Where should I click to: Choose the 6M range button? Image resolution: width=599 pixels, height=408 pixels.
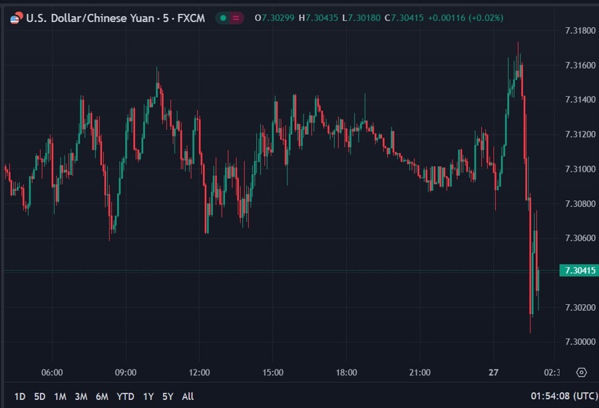pos(102,396)
